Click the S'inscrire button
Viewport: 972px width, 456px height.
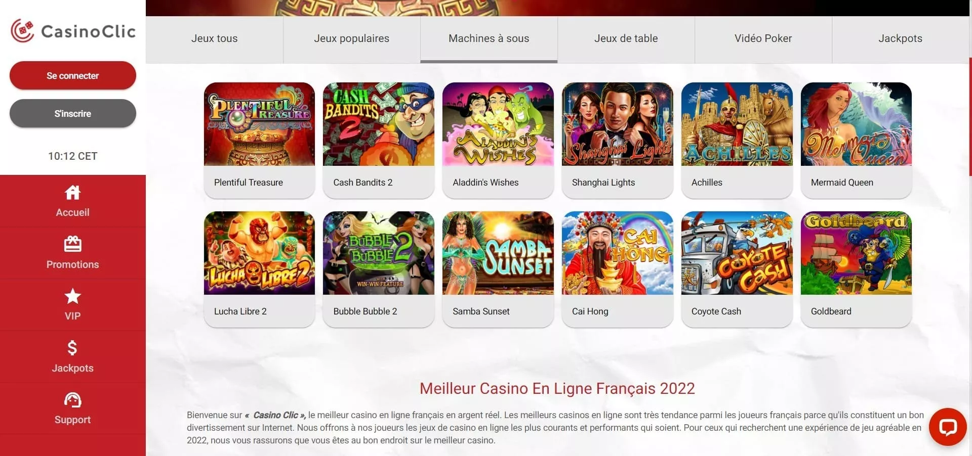click(73, 114)
